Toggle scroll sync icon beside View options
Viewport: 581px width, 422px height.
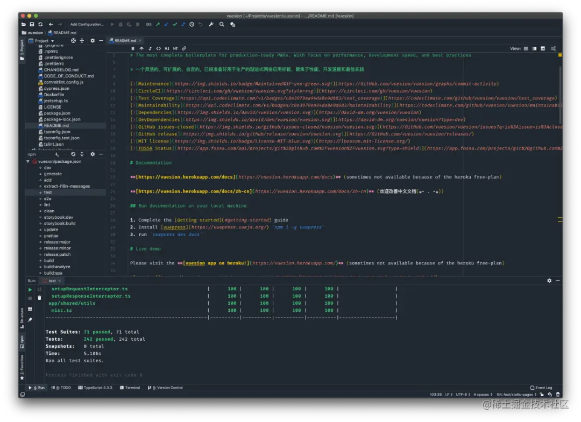(x=553, y=48)
